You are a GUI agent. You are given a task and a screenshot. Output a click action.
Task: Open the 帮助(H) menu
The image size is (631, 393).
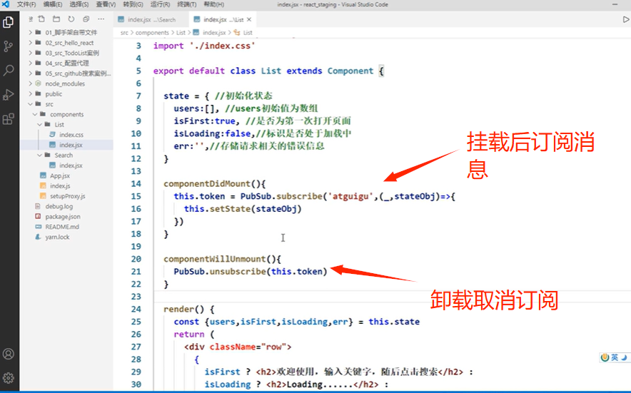pyautogui.click(x=213, y=4)
